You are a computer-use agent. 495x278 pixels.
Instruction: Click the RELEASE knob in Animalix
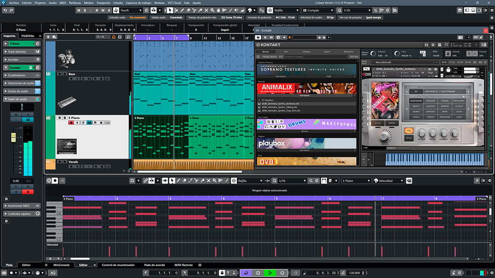point(454,133)
